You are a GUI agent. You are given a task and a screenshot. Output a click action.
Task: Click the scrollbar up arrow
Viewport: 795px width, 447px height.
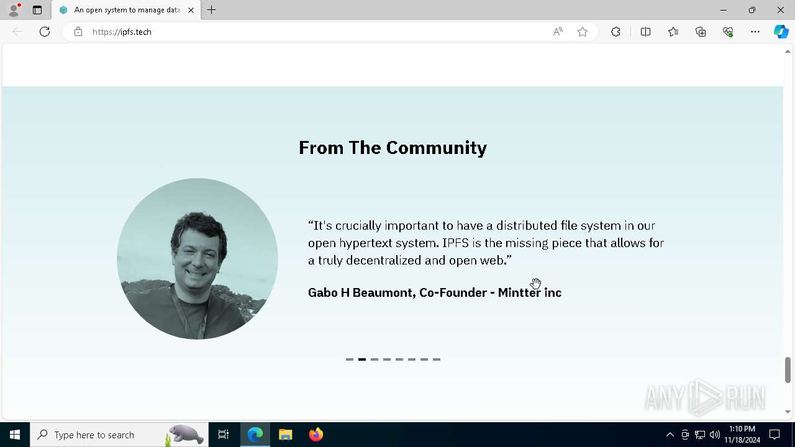coord(788,52)
